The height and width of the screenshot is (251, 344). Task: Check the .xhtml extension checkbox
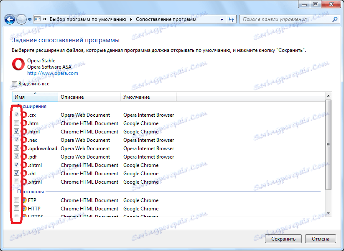[x=16, y=182]
